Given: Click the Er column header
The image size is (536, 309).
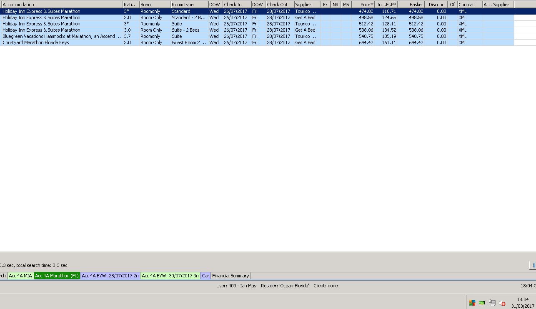Looking at the screenshot, I should (326, 5).
